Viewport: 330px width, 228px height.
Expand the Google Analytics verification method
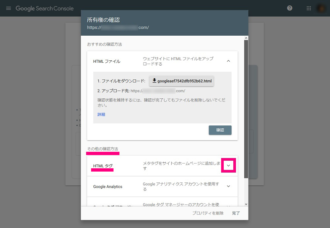coord(228,186)
